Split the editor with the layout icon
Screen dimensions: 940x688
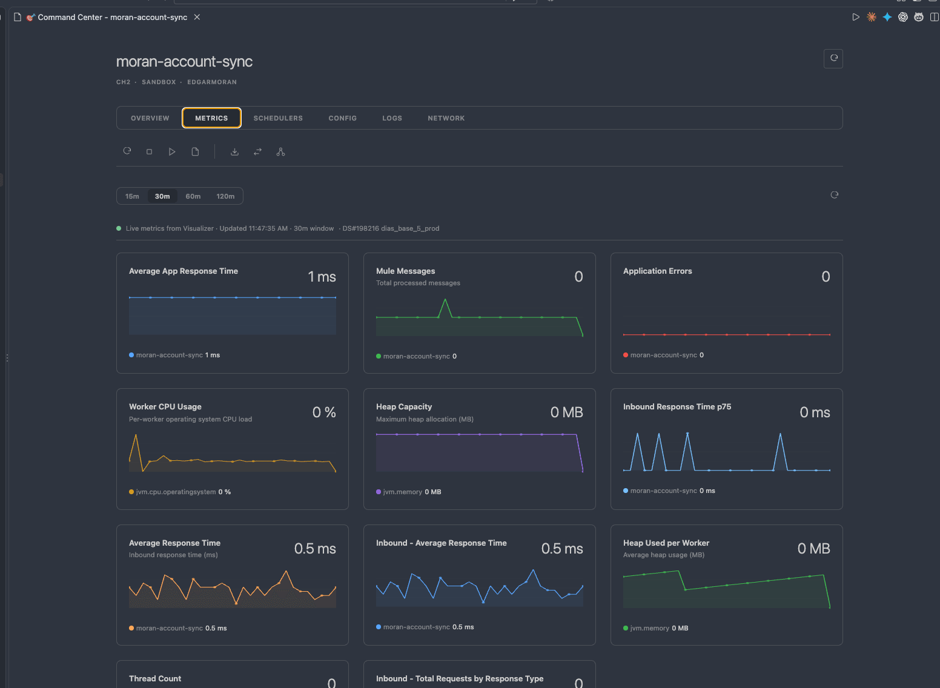pos(935,17)
